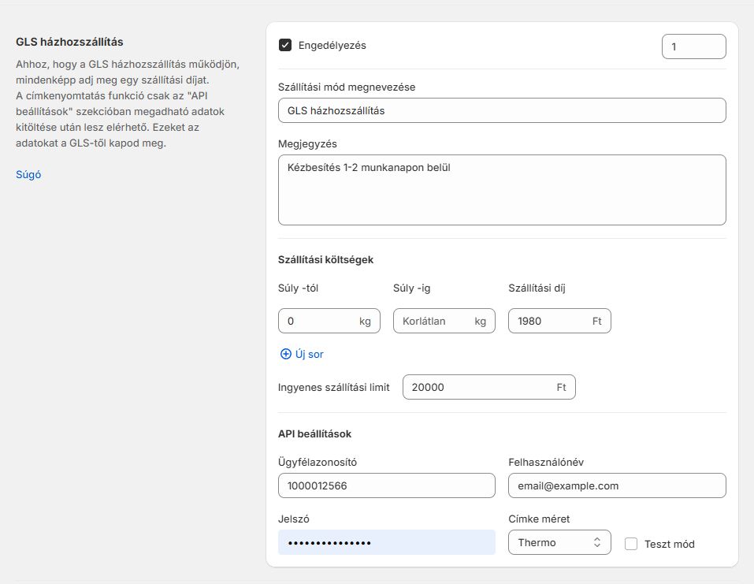Uncheck the Engedélyezés checkbox
Image resolution: width=754 pixels, height=584 pixels.
[285, 45]
